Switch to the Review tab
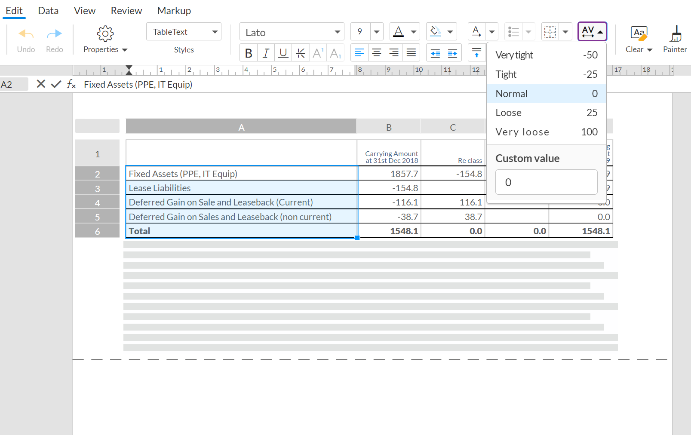 click(126, 11)
